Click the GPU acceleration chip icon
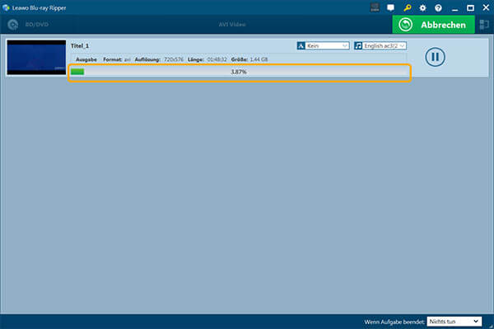The width and height of the screenshot is (494, 329). point(375,7)
